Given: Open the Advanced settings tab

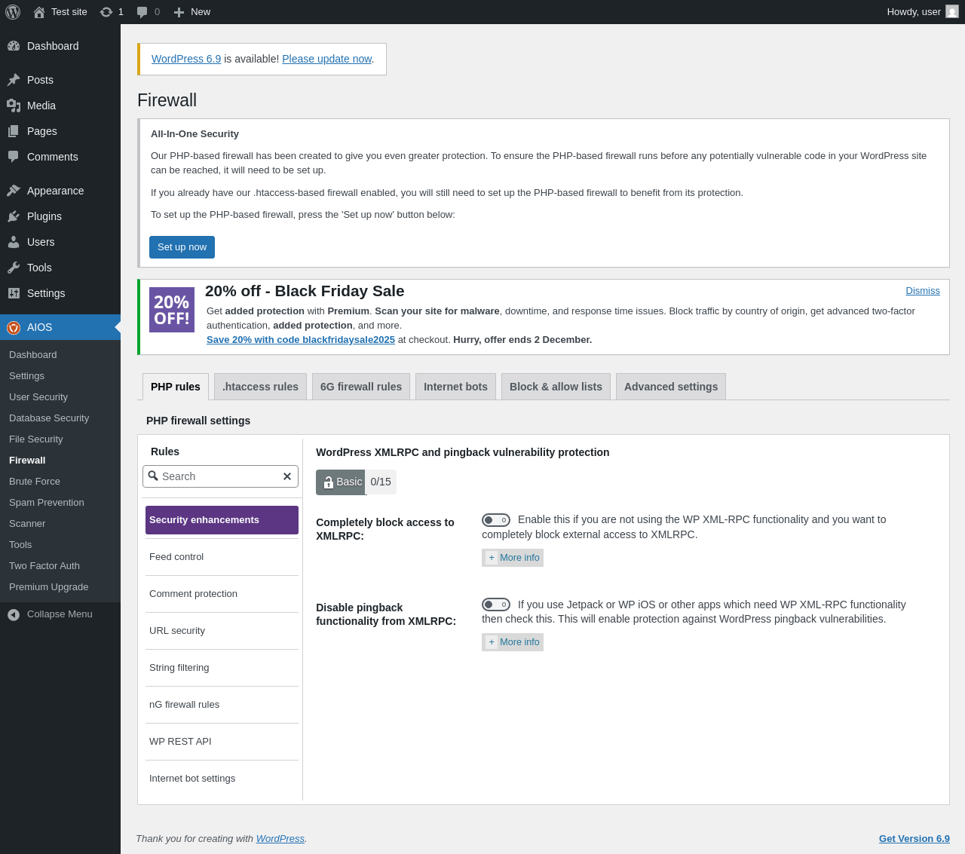Looking at the screenshot, I should pyautogui.click(x=671, y=387).
